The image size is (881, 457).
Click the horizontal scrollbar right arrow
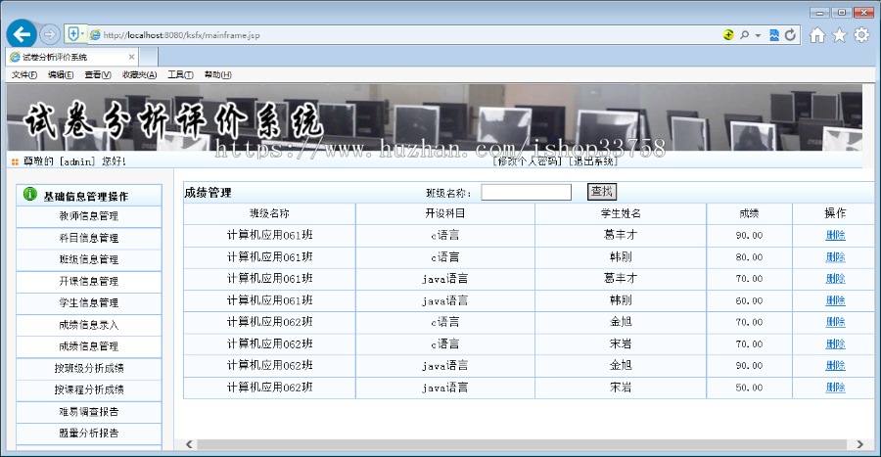859,444
